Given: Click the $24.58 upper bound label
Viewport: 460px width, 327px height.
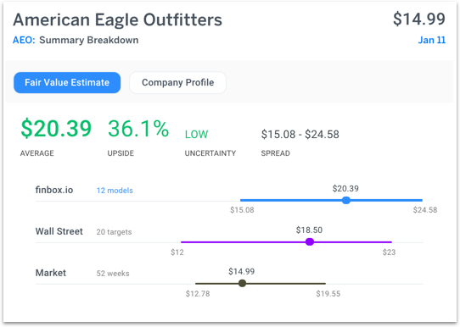Looking at the screenshot, I should 425,210.
